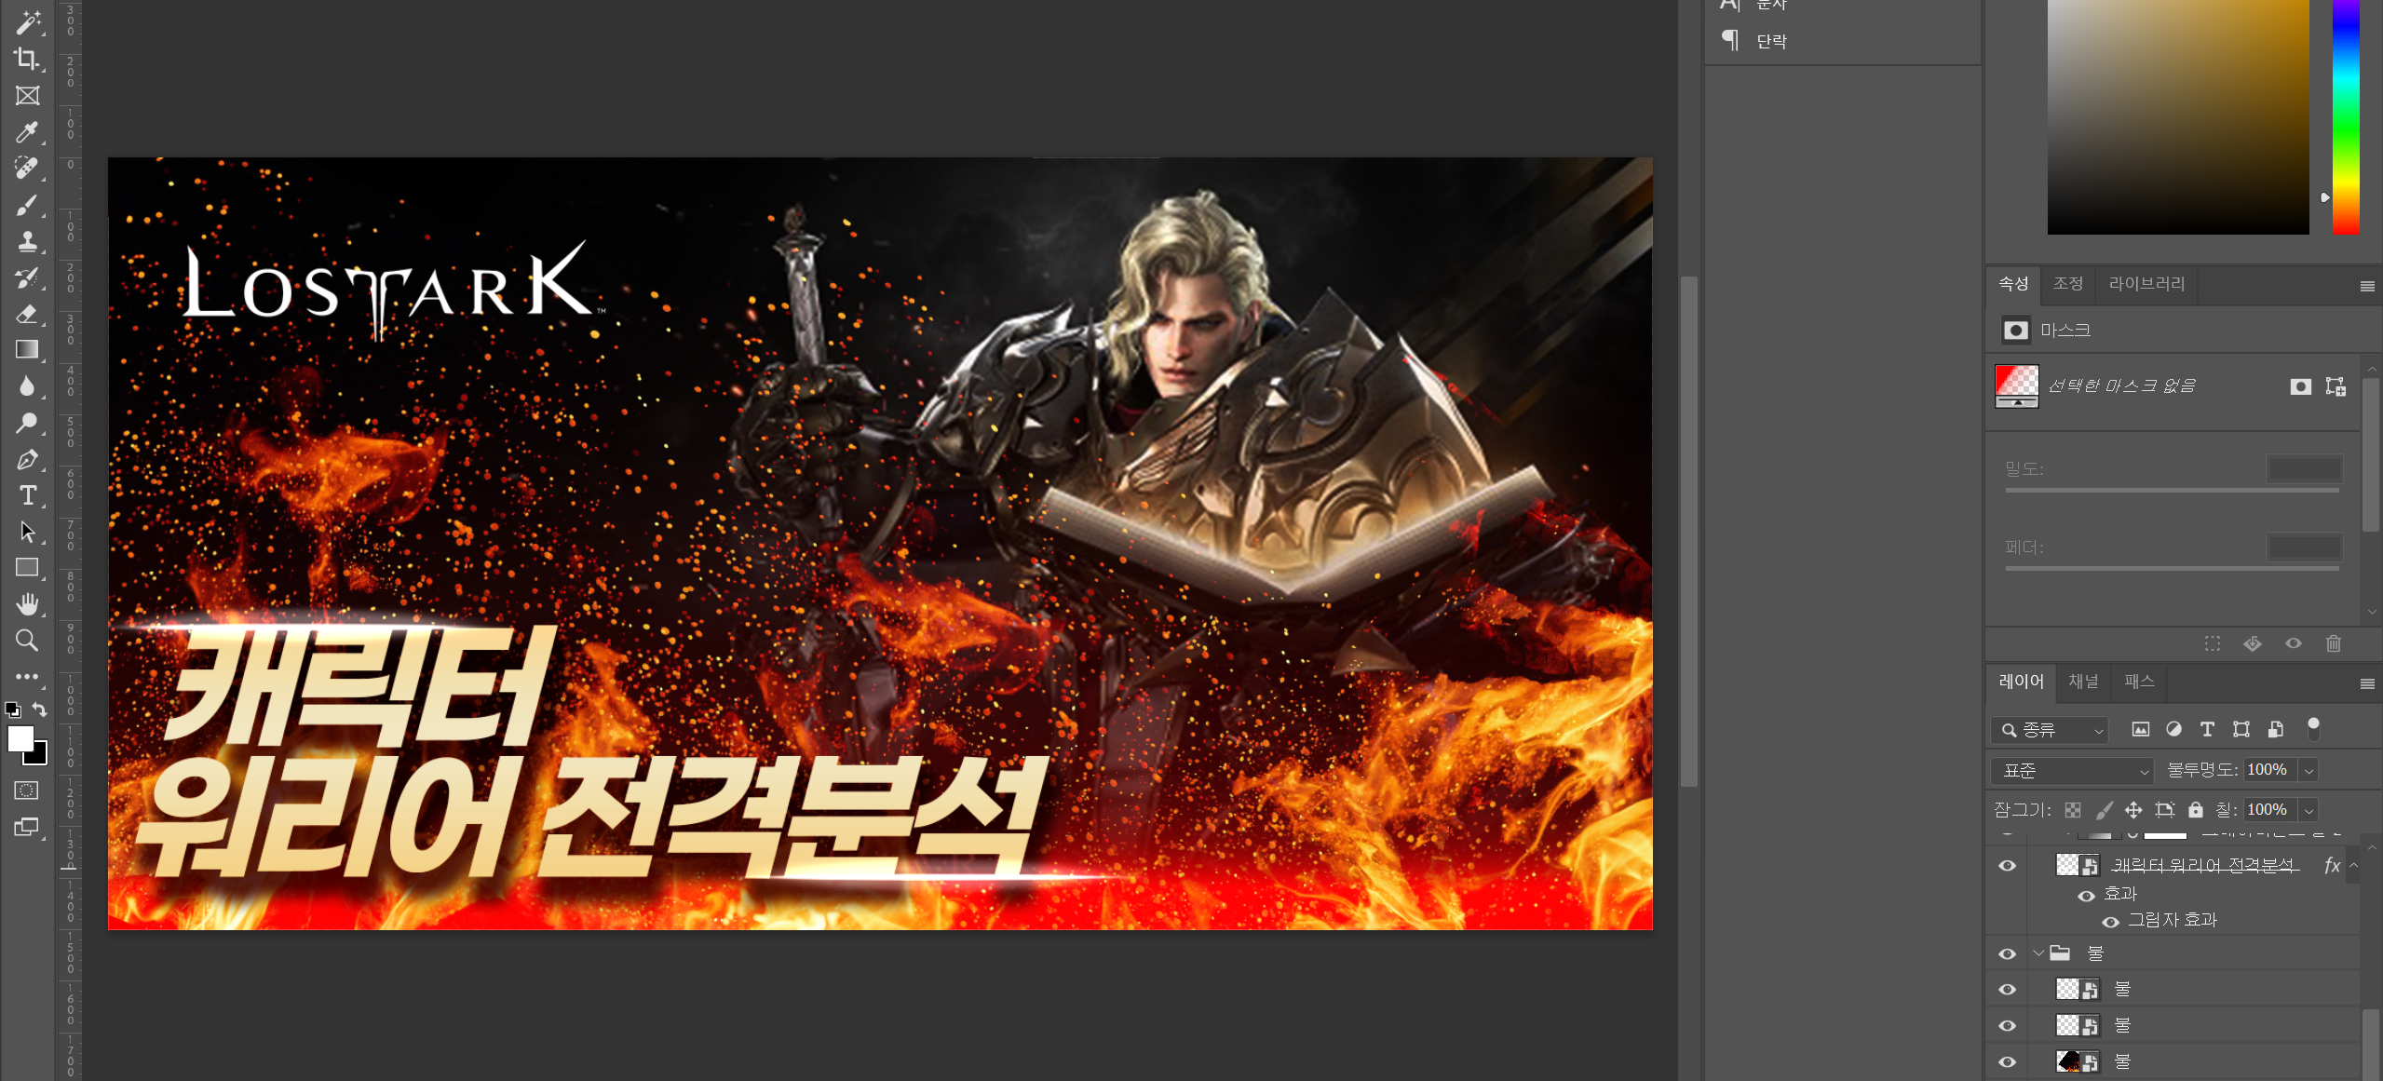
Task: Select the Frame tool
Action: [28, 95]
